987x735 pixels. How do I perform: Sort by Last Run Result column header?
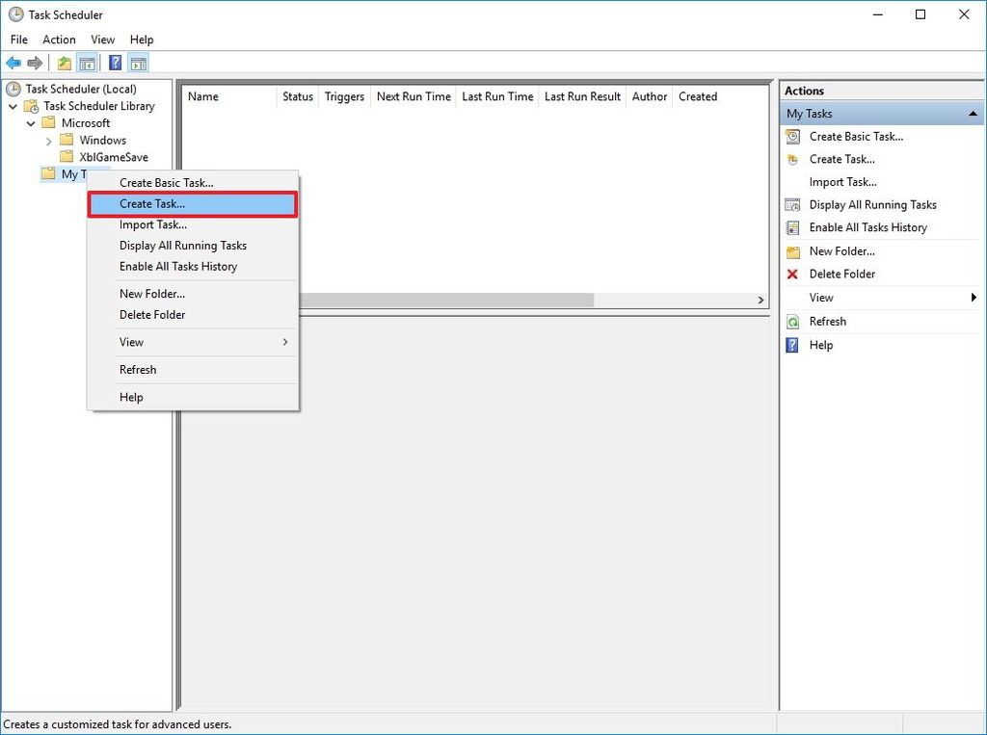pos(583,97)
